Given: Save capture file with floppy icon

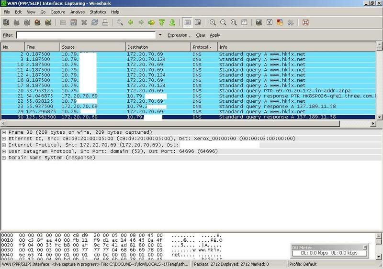Looking at the screenshot, I should (74, 22).
